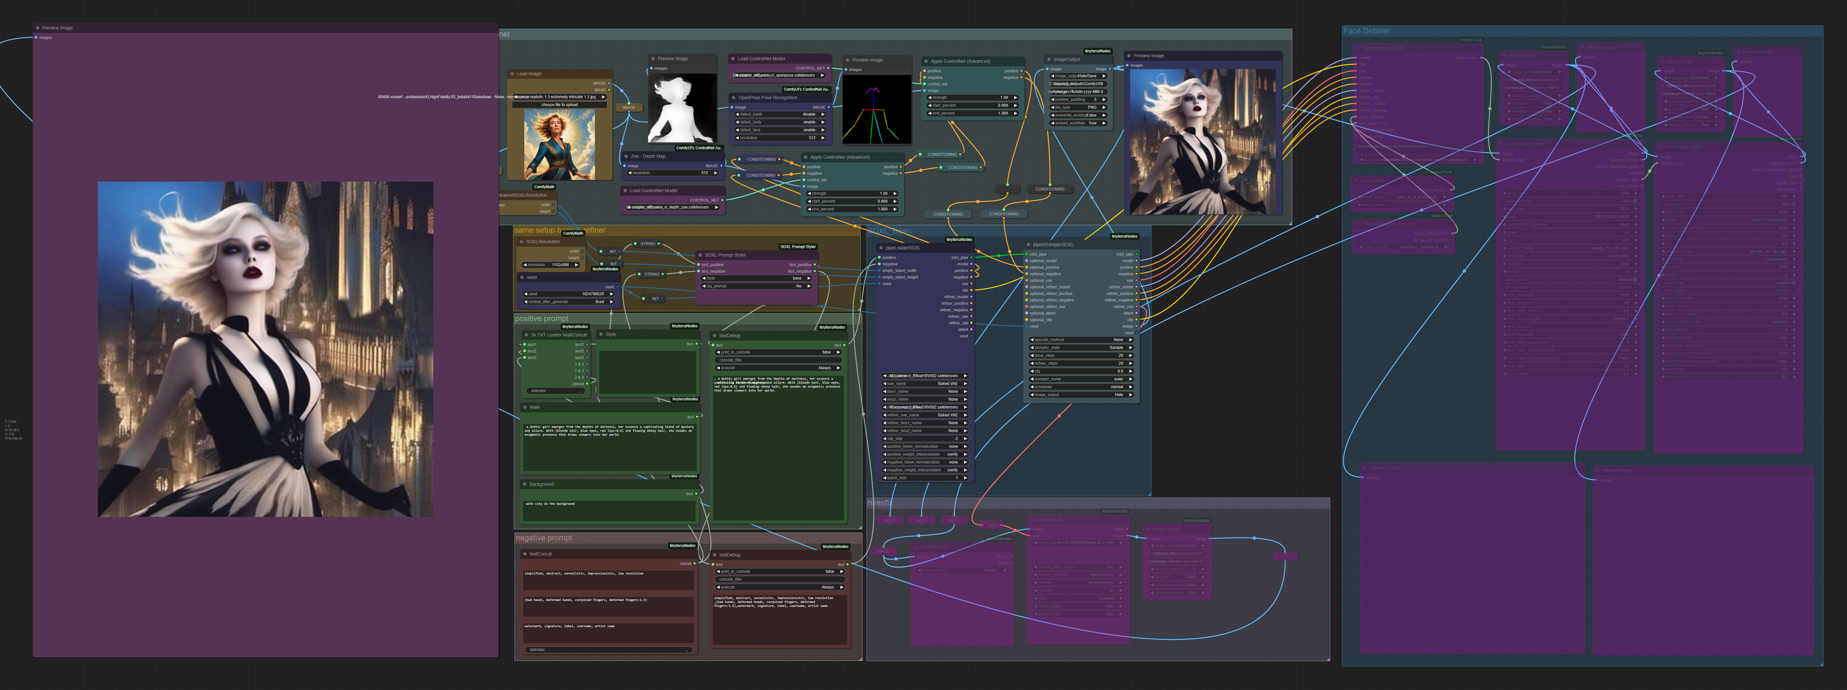Collapse the textDebug node in positive prompt group
Image resolution: width=1847 pixels, height=690 pixels.
pyautogui.click(x=715, y=335)
